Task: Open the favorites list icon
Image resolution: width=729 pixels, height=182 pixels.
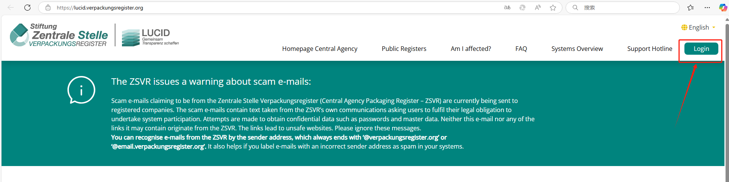Action: point(691,8)
